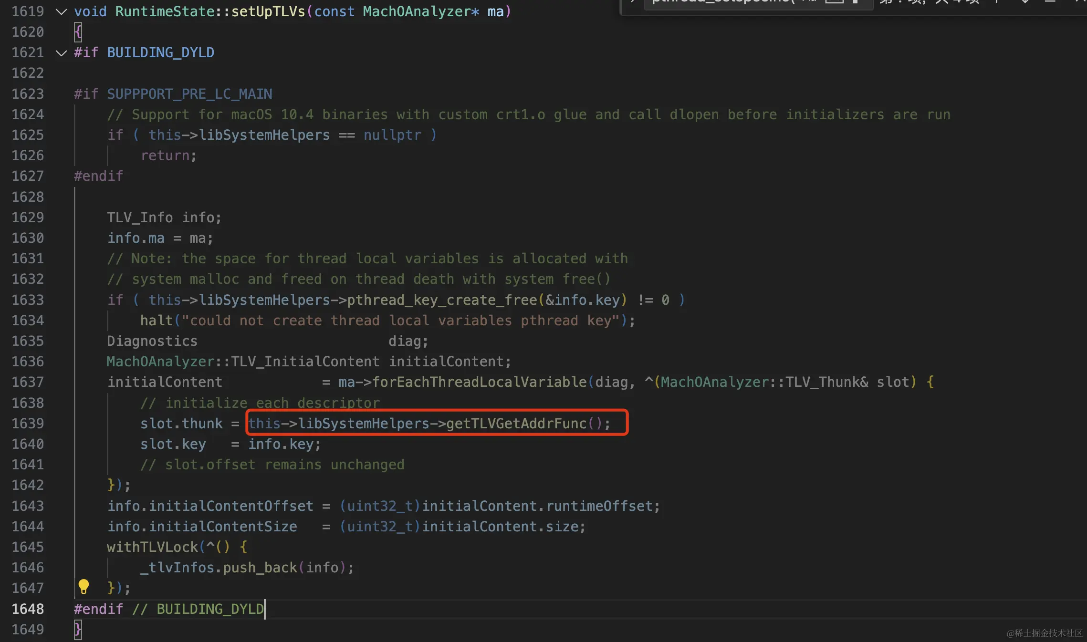Open the lightbulb code actions on line 1647

(x=84, y=586)
